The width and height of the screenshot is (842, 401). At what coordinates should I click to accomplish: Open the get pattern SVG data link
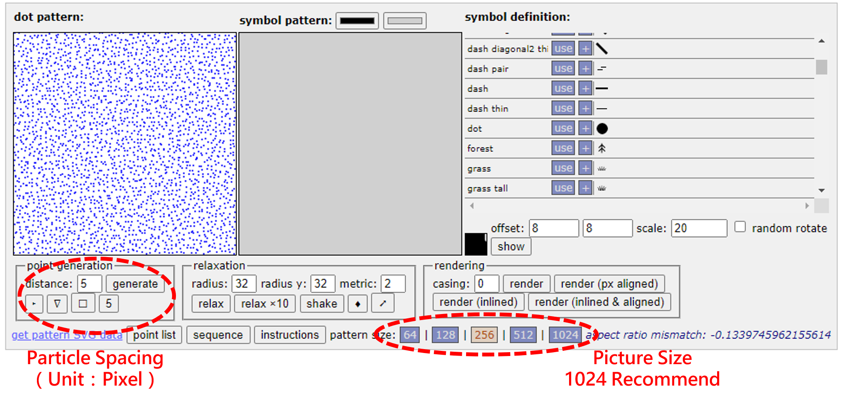(x=67, y=335)
